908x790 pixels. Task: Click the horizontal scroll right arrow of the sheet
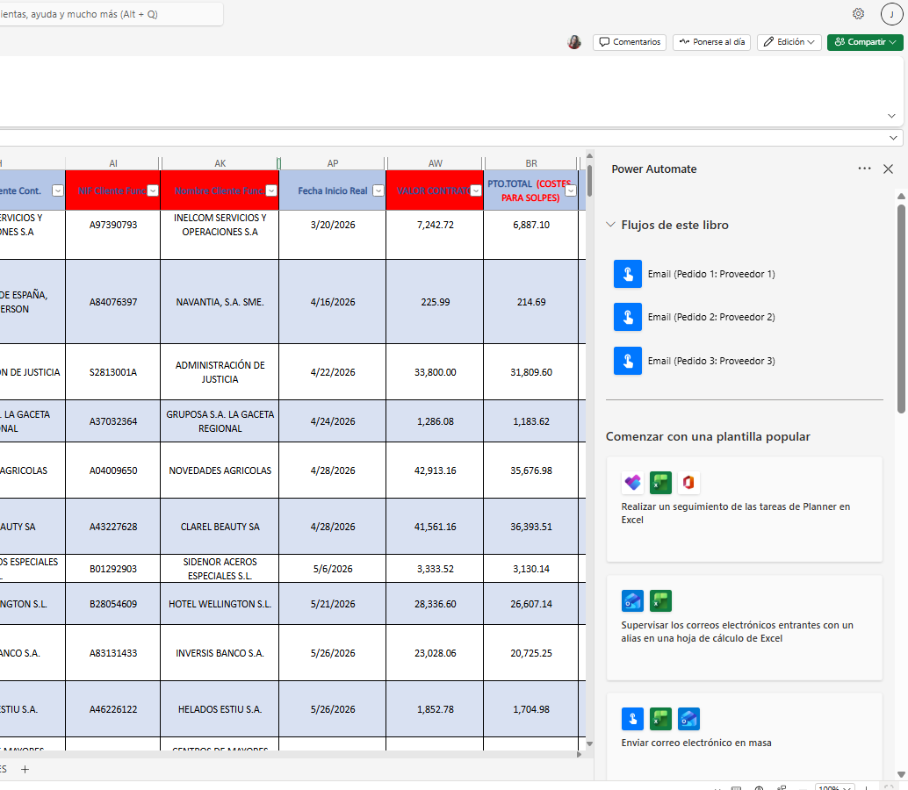click(x=579, y=754)
